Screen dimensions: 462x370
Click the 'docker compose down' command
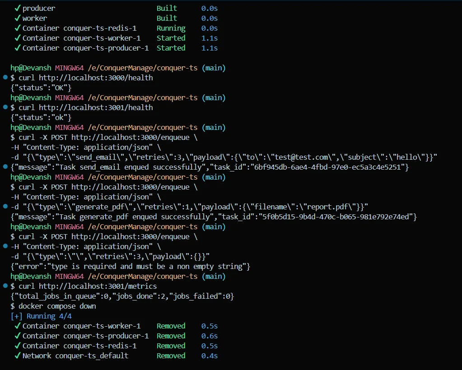coord(57,306)
